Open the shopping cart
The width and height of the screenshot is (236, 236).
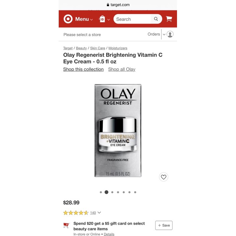169,19
